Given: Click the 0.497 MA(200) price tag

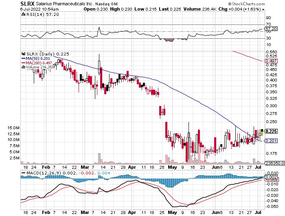Looking at the screenshot, I should coord(271,61).
